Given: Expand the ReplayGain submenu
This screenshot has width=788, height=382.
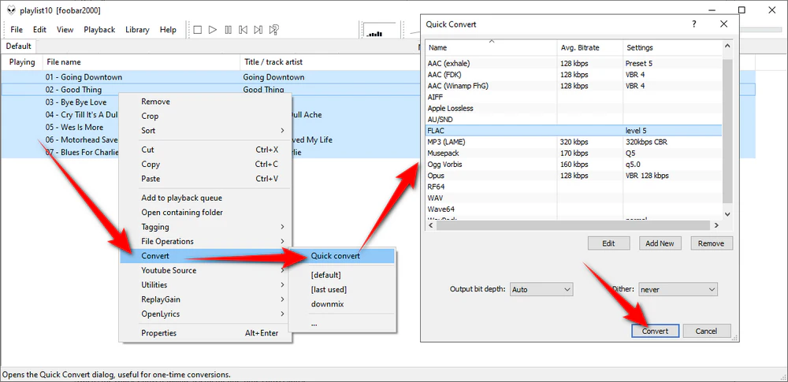Looking at the screenshot, I should tap(205, 299).
